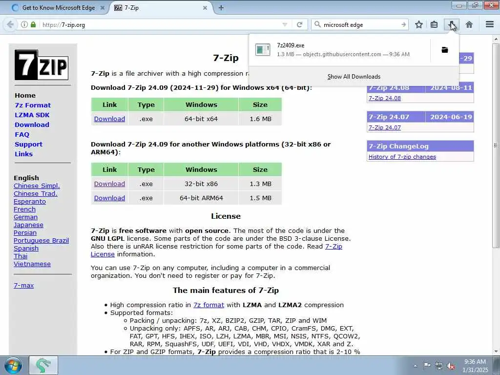
Task: Show bookmarks list icon
Action: pos(434,24)
